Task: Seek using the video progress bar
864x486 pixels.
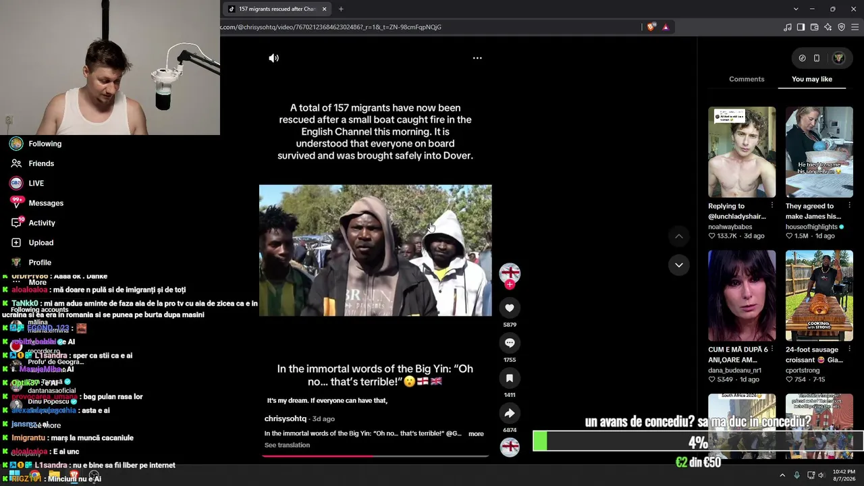Action: (375, 456)
